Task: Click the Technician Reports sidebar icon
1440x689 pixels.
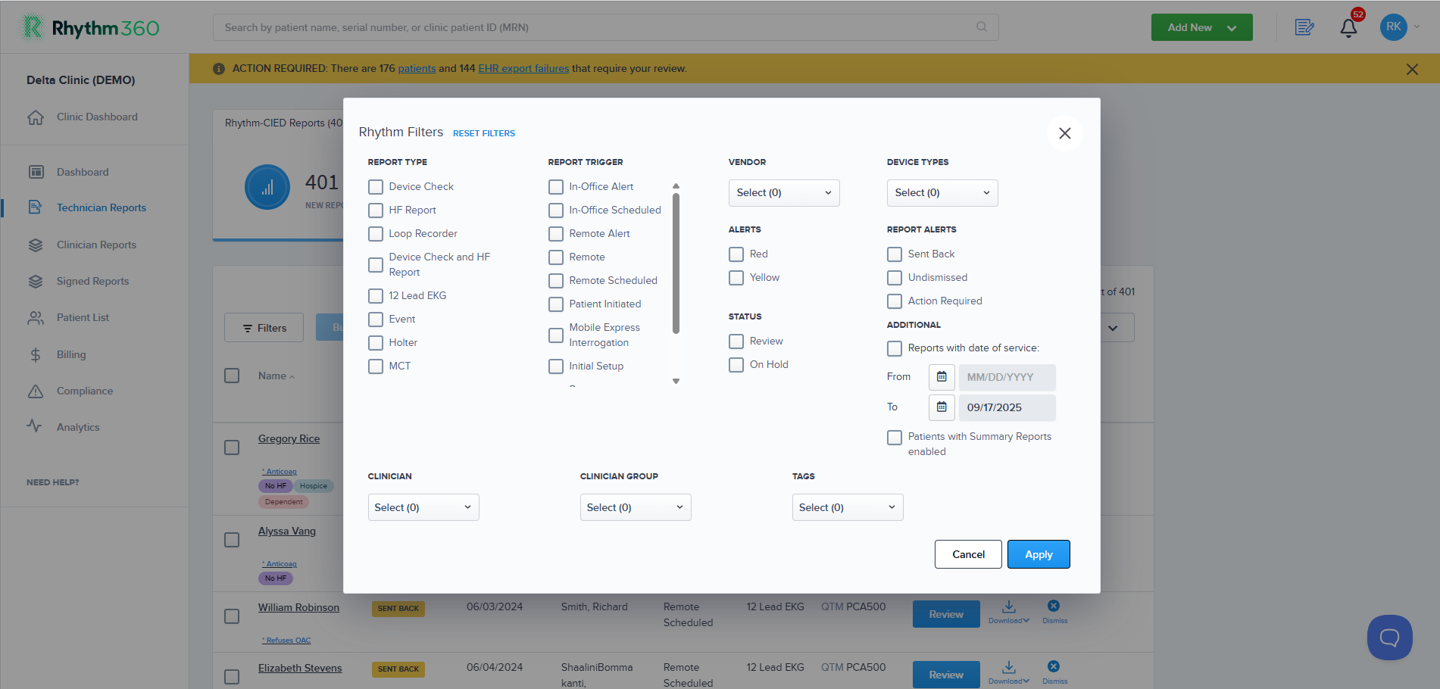Action: point(36,207)
